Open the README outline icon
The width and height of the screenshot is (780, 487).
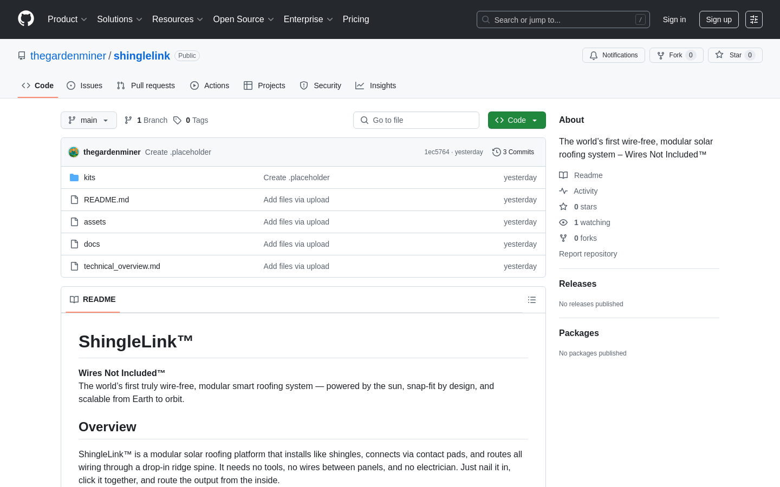click(x=532, y=300)
